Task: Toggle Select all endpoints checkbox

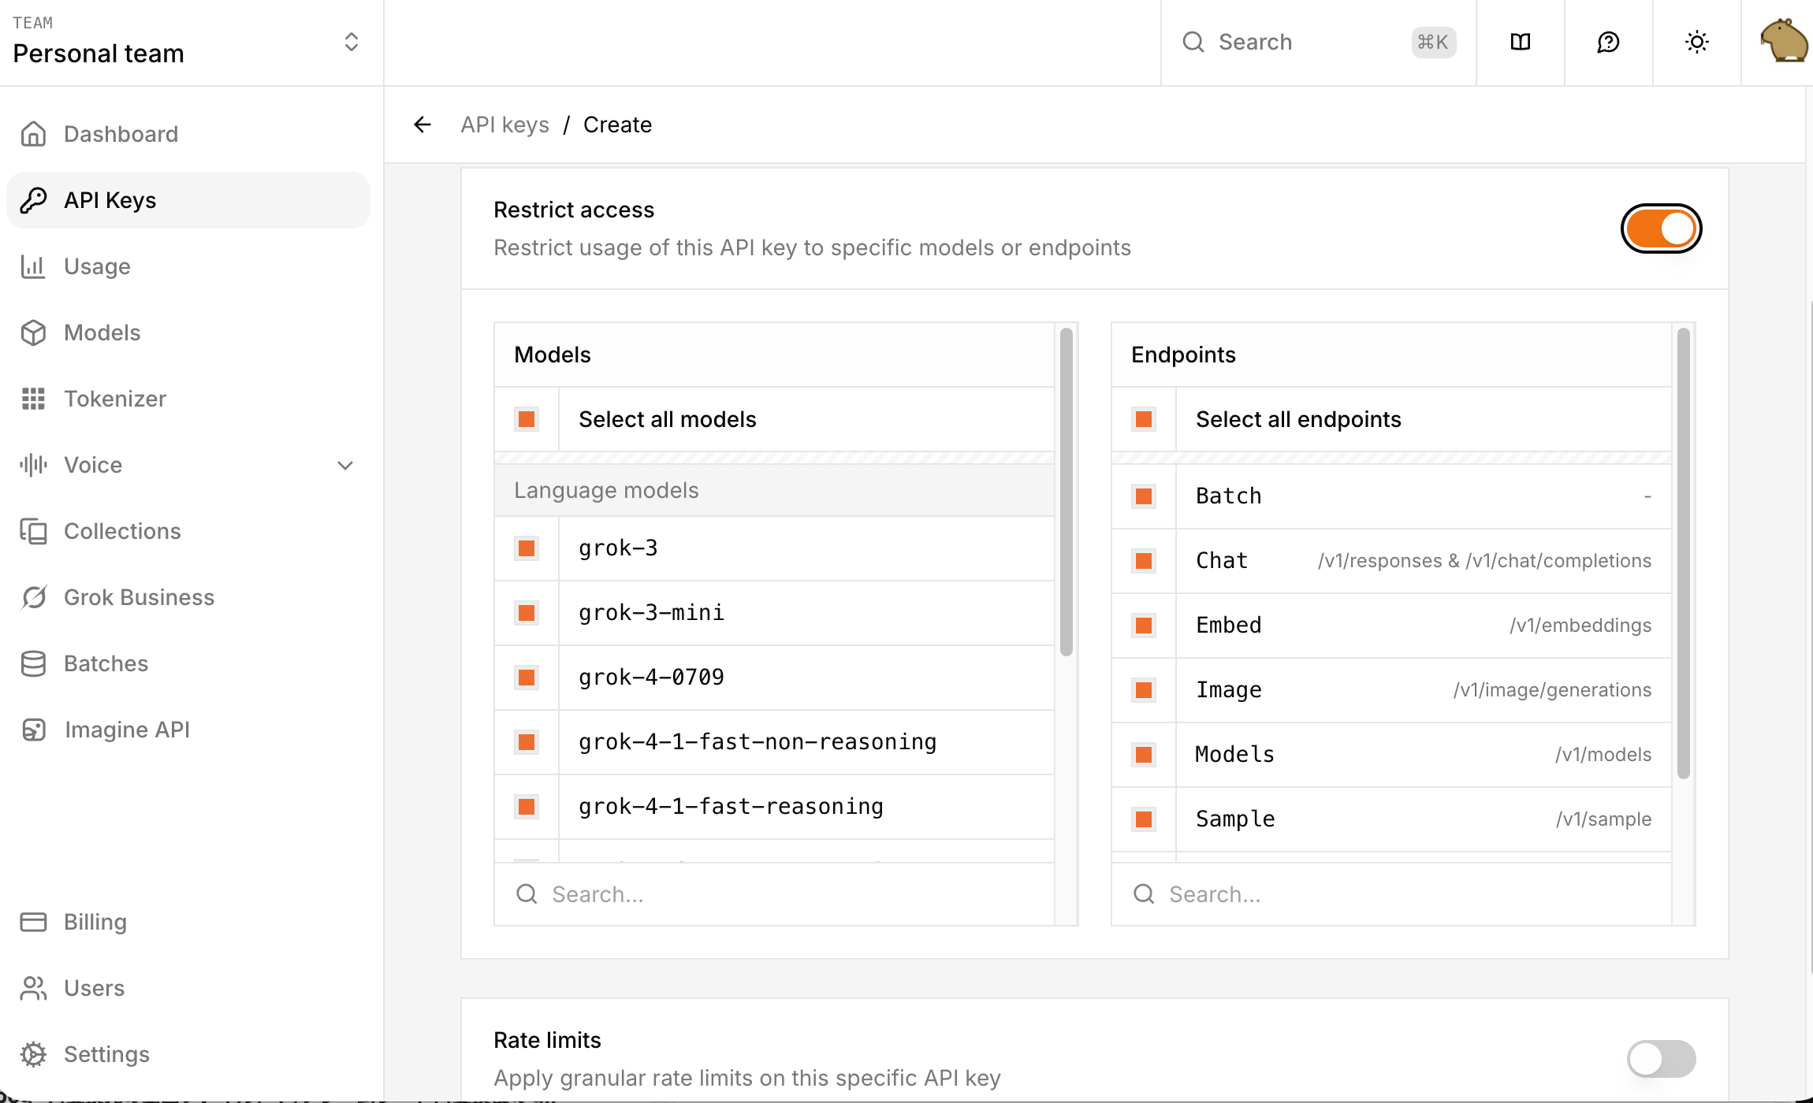Action: tap(1144, 419)
